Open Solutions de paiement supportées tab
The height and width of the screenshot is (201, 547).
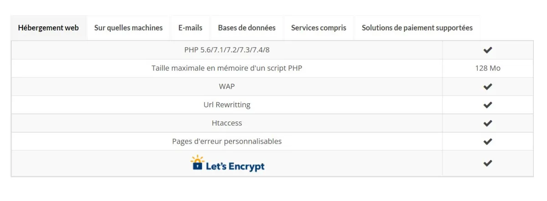tap(417, 28)
